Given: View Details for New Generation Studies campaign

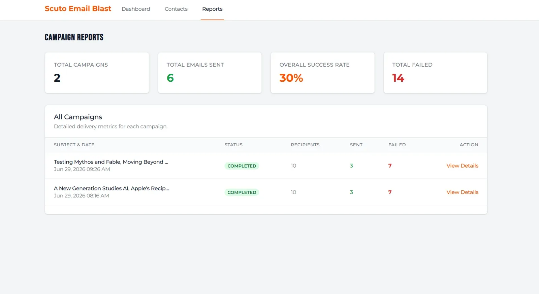Looking at the screenshot, I should tap(462, 192).
